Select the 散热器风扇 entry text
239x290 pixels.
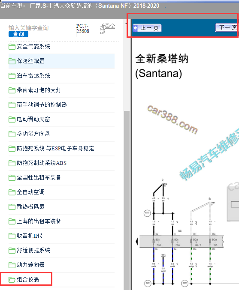tap(30, 206)
